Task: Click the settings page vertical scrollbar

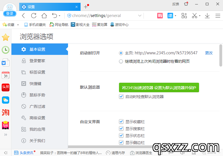Action: coord(220,55)
